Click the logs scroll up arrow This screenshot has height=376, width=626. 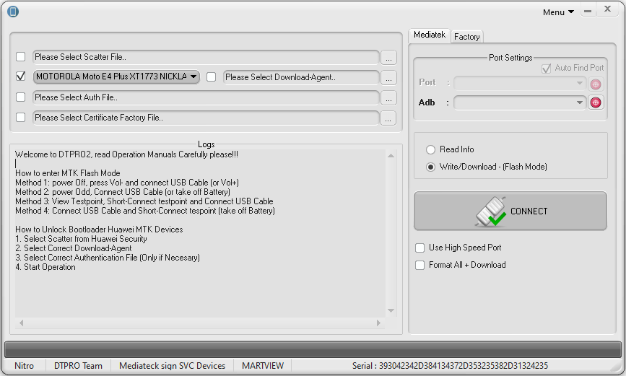tap(391, 156)
